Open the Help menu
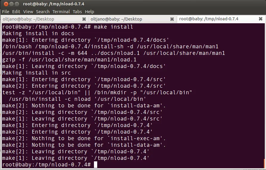This screenshot has width=266, height=170. click(x=89, y=12)
